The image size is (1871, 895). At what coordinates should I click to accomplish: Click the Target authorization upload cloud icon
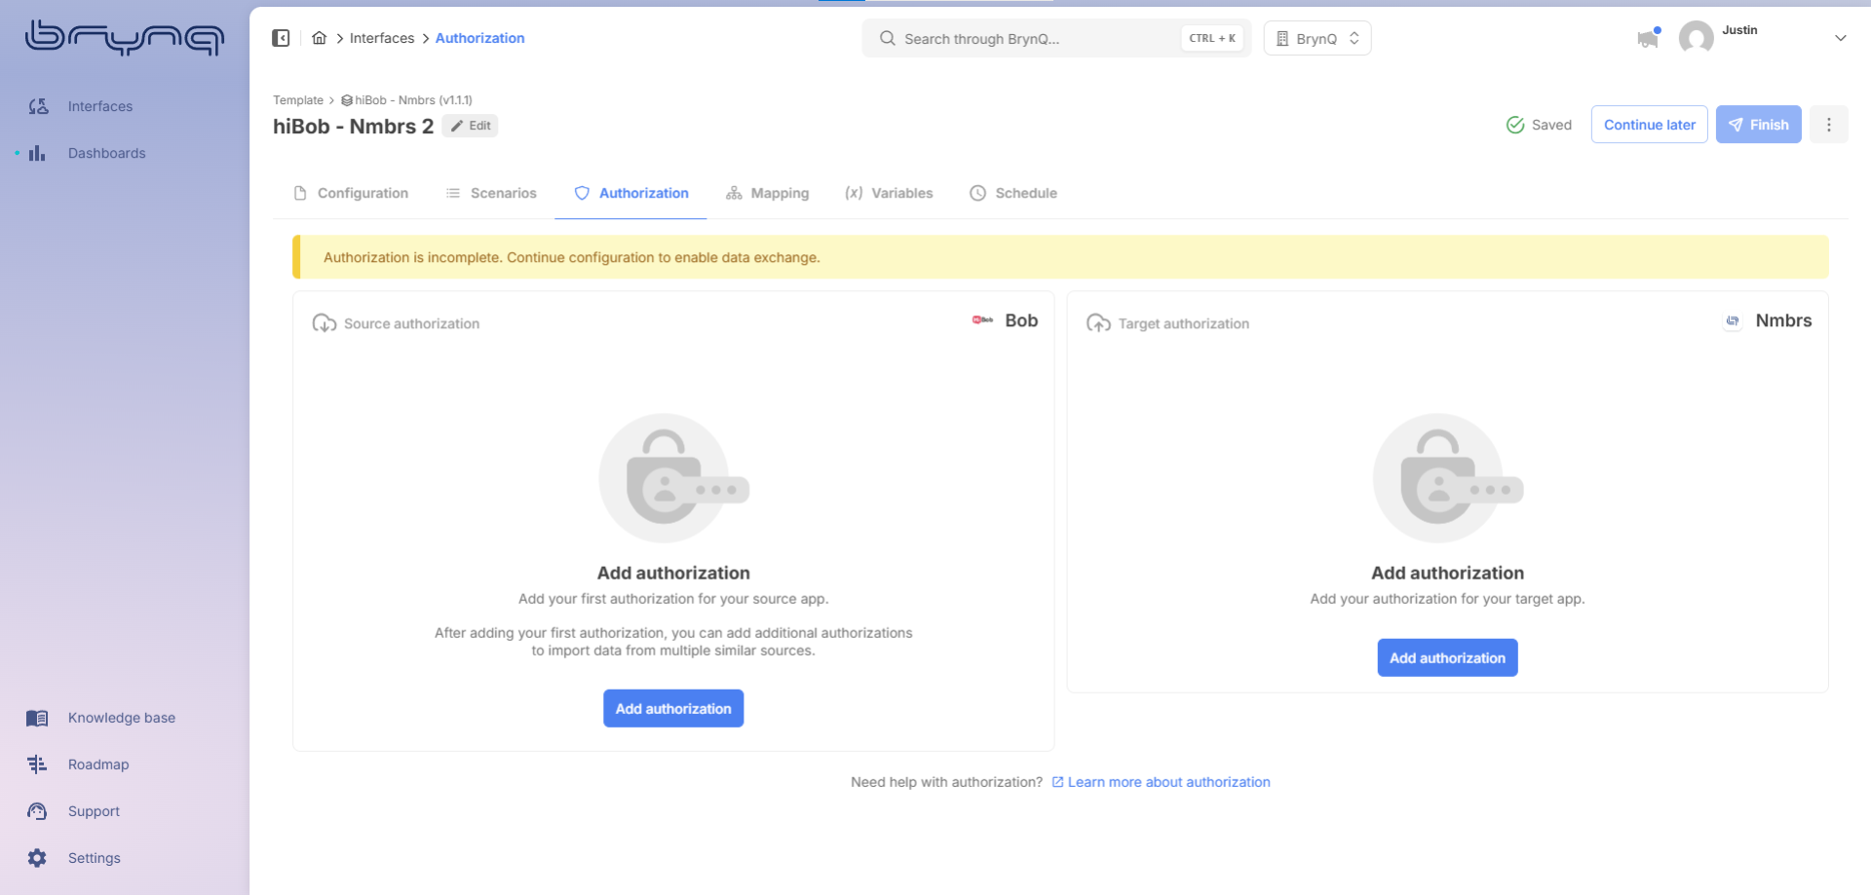[x=1098, y=323]
